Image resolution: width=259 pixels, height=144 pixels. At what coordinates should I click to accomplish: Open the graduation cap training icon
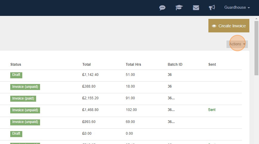179,7
